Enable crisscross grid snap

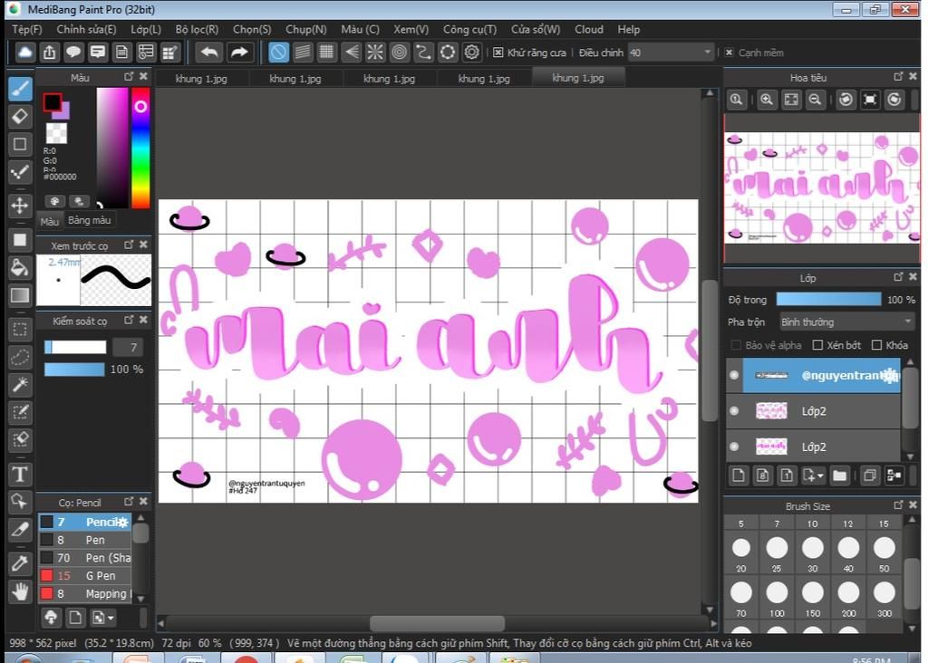click(x=326, y=53)
